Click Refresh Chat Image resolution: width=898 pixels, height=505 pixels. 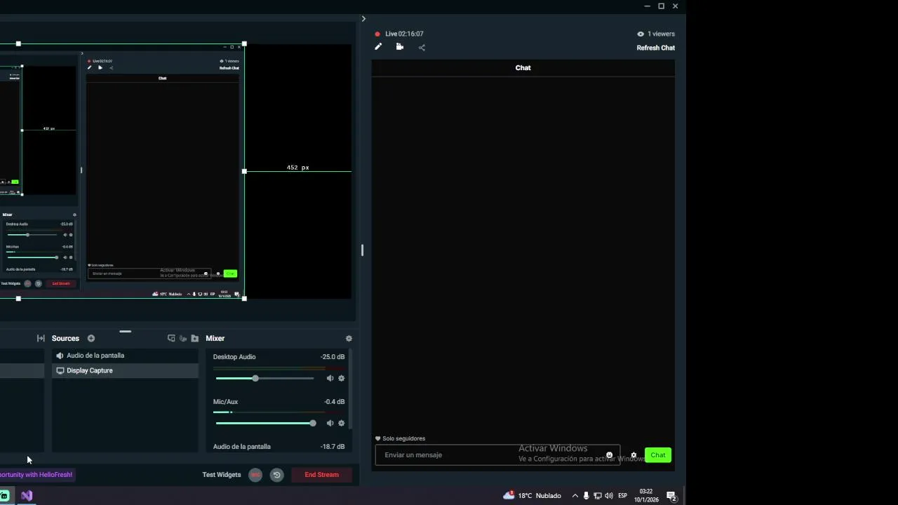pyautogui.click(x=655, y=48)
